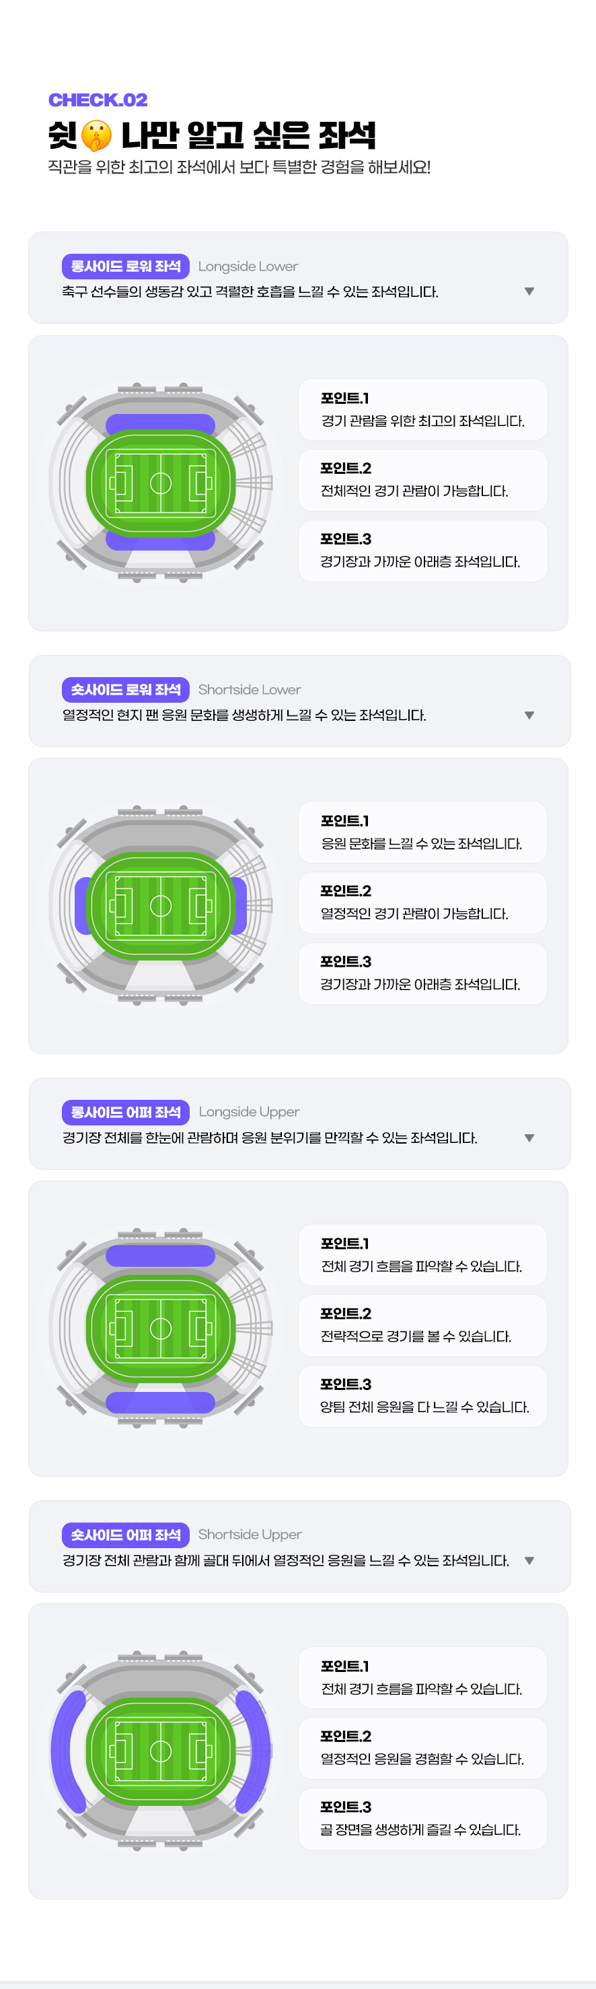Viewport: 596px width, 1989px height.
Task: Select 포인트.3 card about 양팀 전체 응원
Action: coord(422,1396)
